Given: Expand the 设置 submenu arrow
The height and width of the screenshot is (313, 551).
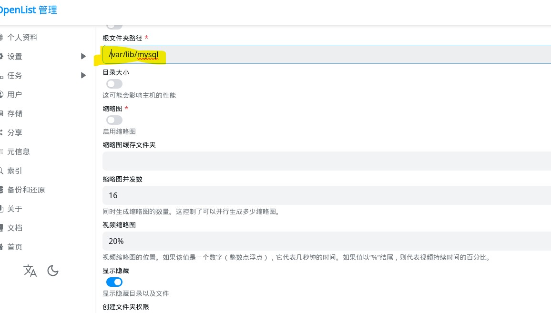Looking at the screenshot, I should click(x=83, y=56).
